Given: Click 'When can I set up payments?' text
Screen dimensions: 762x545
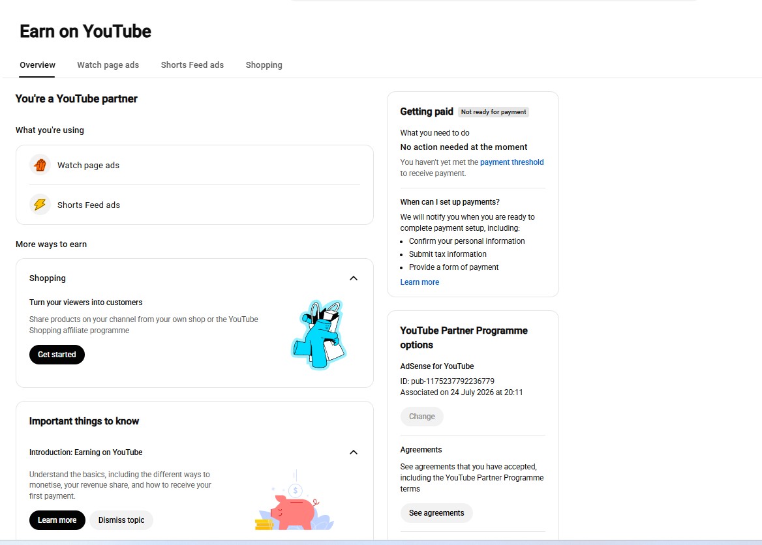Looking at the screenshot, I should point(450,202).
